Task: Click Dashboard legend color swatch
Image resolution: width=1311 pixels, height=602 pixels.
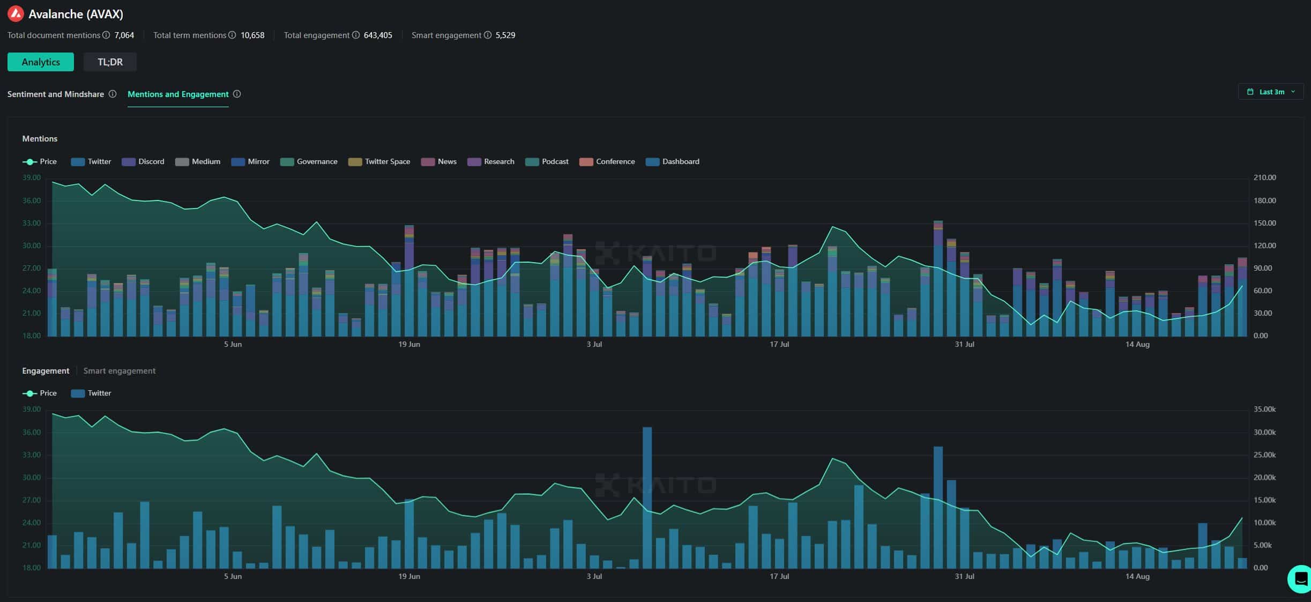Action: (653, 162)
